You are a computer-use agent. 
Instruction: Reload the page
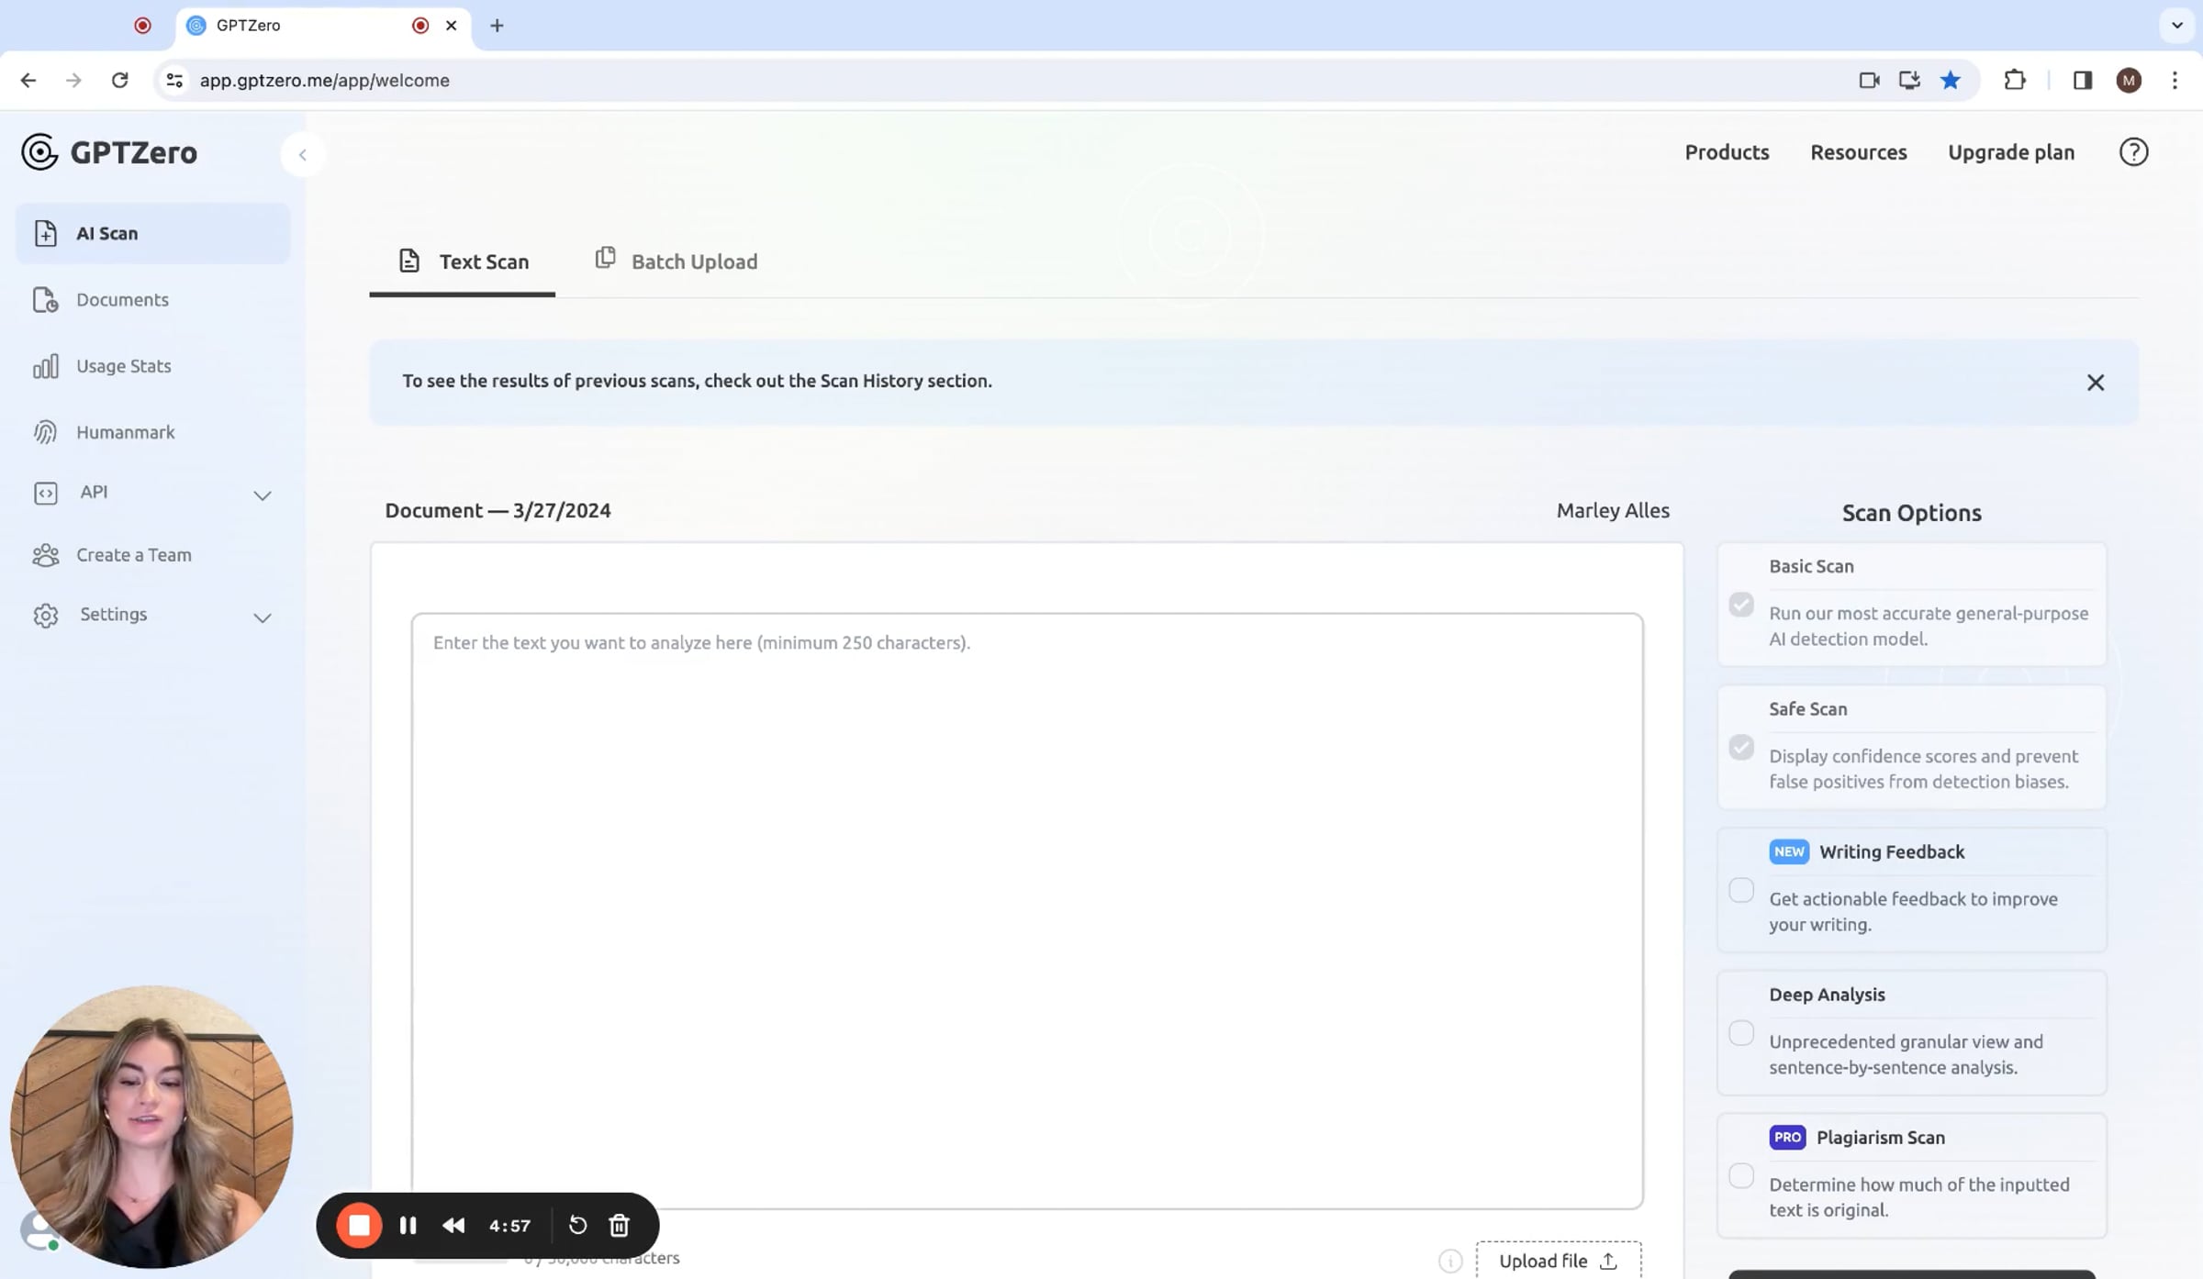click(119, 81)
